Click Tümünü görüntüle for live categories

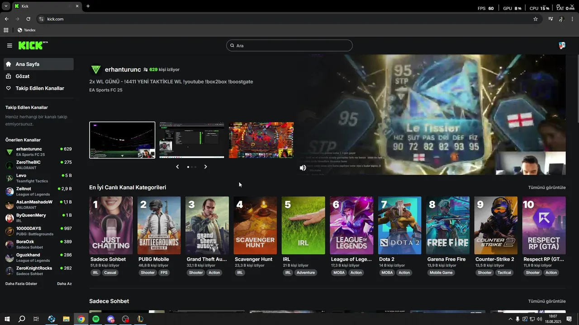point(547,187)
